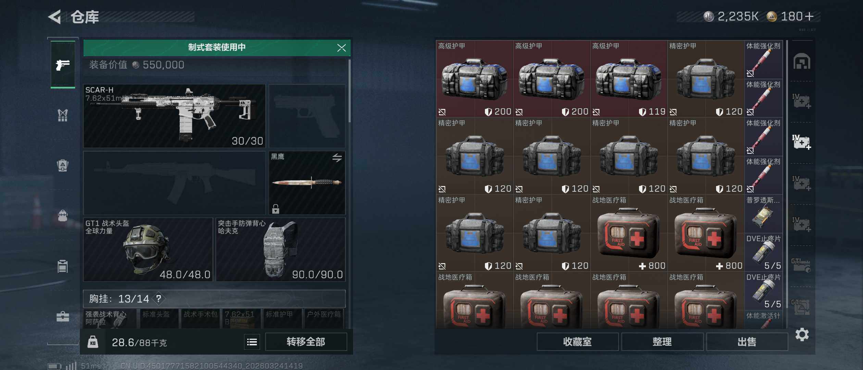The width and height of the screenshot is (863, 370).
Task: Swap the 黑鹰 knife using the swap arrows
Action: click(x=337, y=158)
